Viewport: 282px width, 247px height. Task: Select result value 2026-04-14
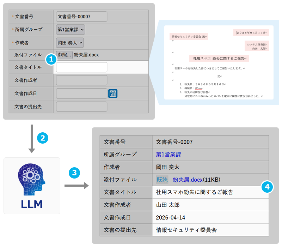click(171, 217)
